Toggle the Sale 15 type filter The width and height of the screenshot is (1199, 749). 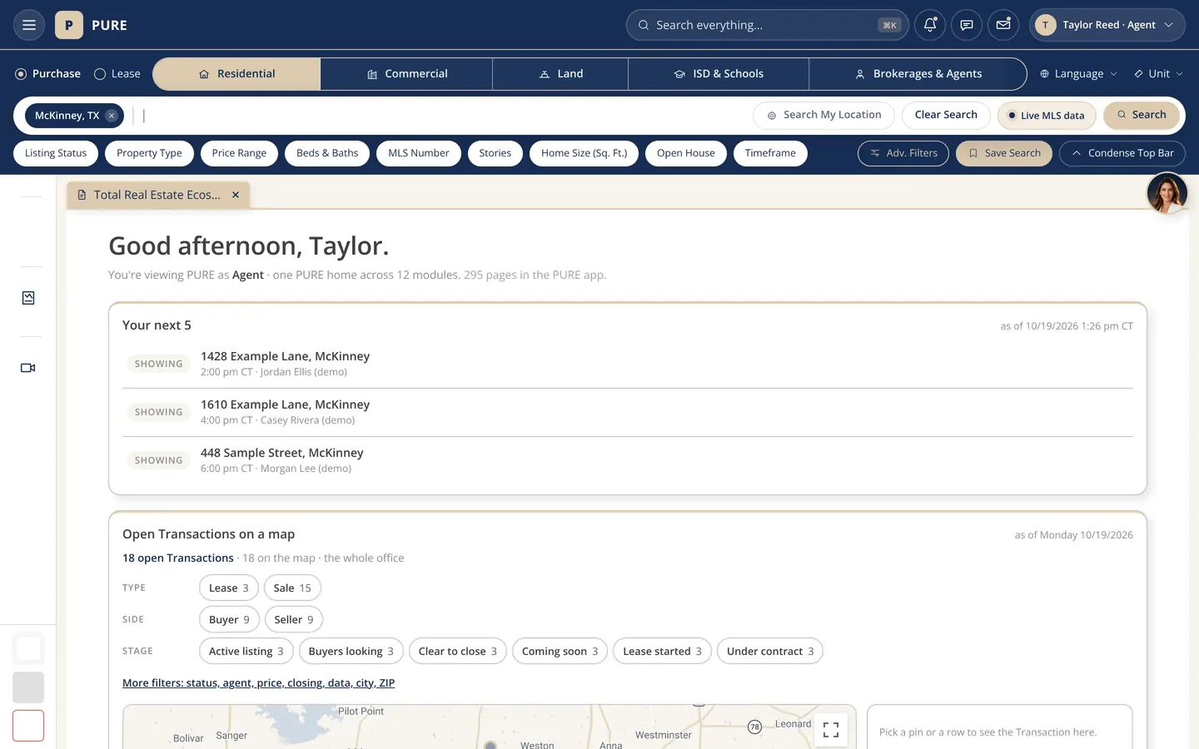click(292, 588)
